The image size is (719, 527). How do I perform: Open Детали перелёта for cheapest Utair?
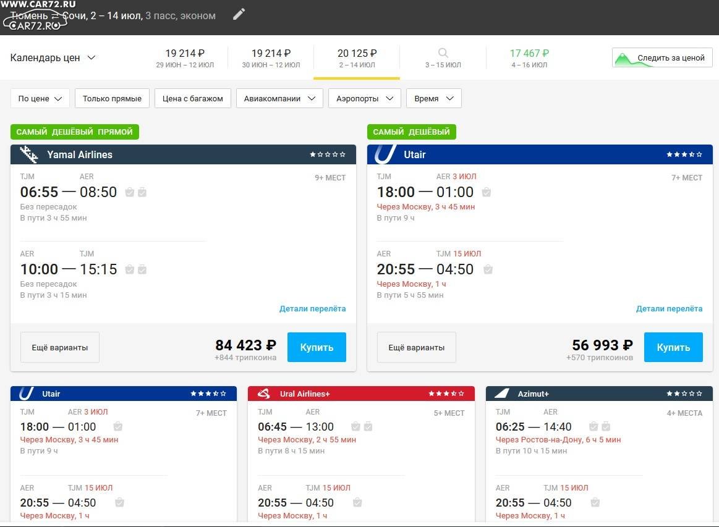click(669, 309)
